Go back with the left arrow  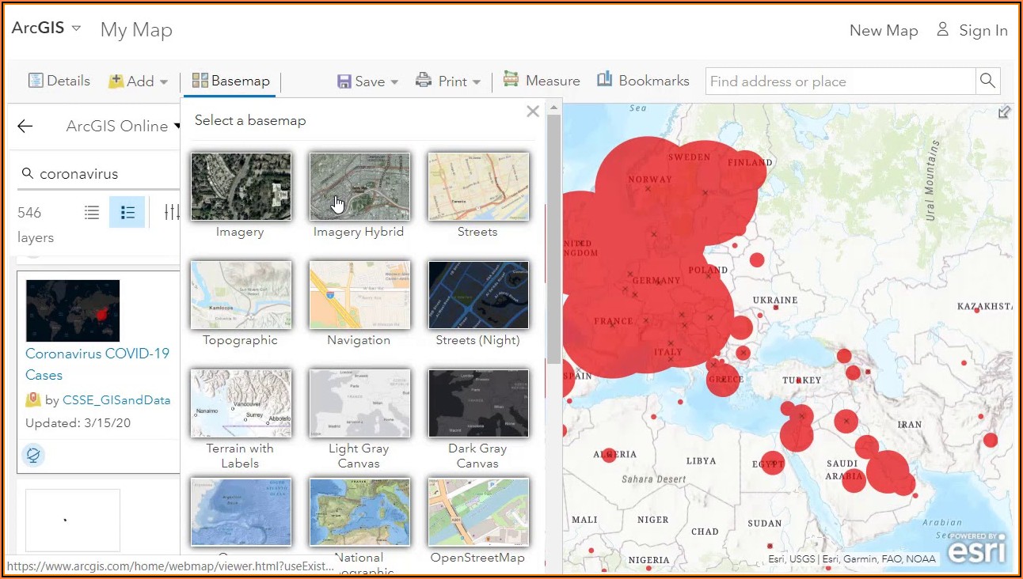pyautogui.click(x=25, y=126)
